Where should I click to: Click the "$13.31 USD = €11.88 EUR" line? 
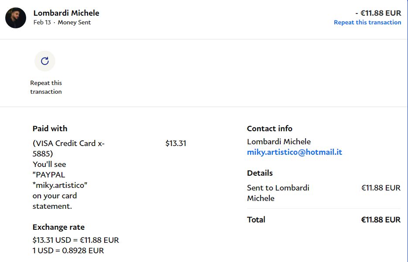75,240
